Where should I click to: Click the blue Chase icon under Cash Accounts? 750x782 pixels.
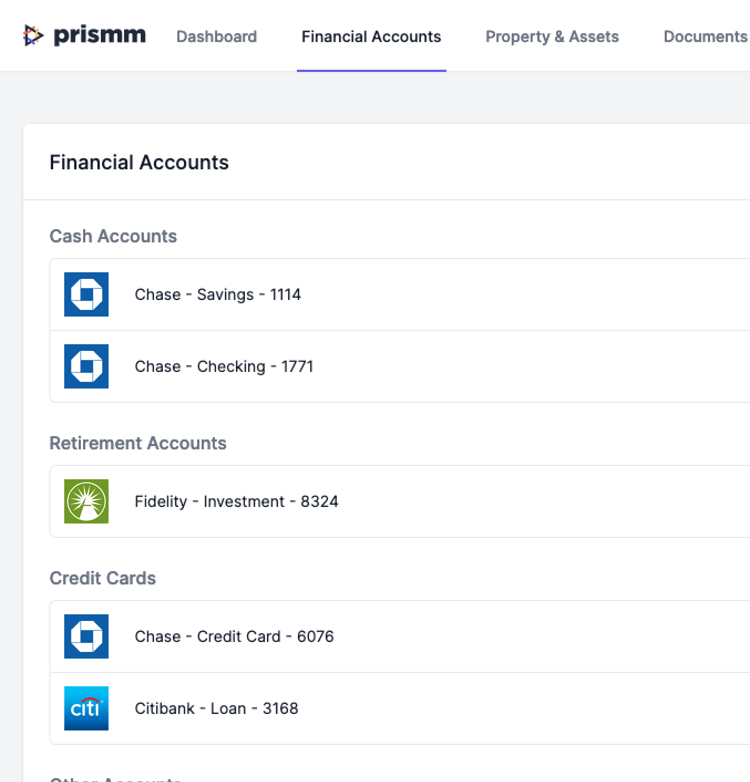click(x=86, y=294)
